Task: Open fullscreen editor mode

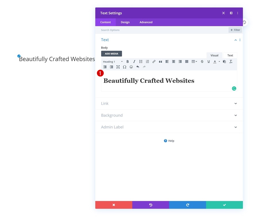Action: [x=118, y=67]
